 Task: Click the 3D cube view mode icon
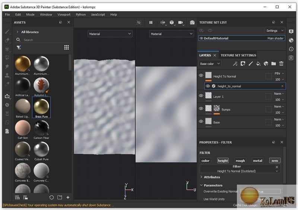click(172, 23)
